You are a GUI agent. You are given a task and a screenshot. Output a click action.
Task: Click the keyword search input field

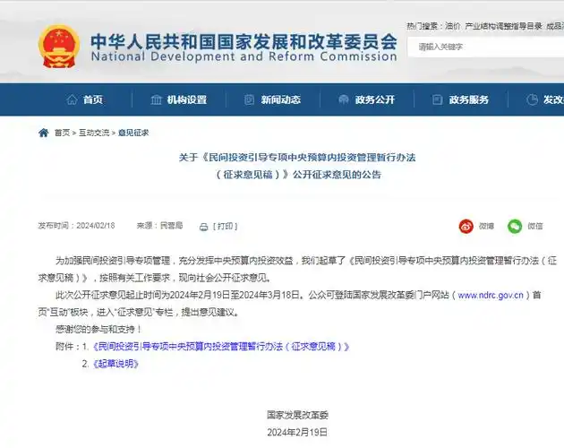click(x=485, y=47)
